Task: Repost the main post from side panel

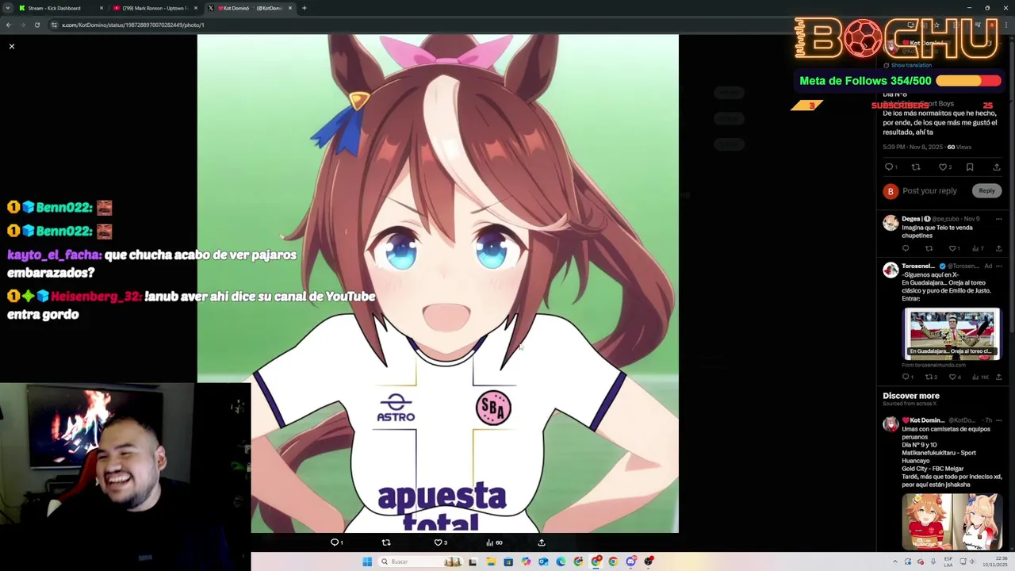Action: click(916, 167)
